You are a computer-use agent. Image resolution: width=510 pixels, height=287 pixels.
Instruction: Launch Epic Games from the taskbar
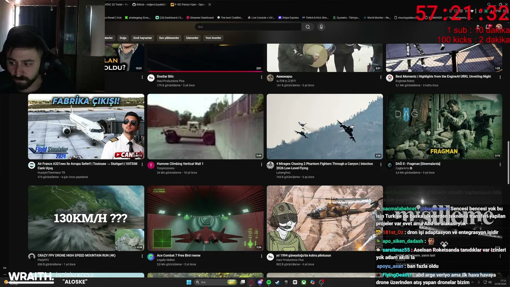pos(286,282)
